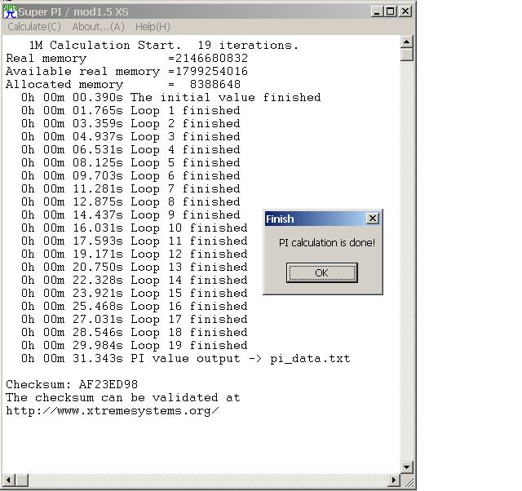The height and width of the screenshot is (491, 522).
Task: Click the 'Loop 6 finished' line
Action: click(130, 175)
